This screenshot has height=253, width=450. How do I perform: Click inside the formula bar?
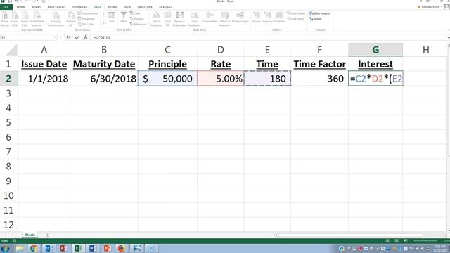pos(269,37)
